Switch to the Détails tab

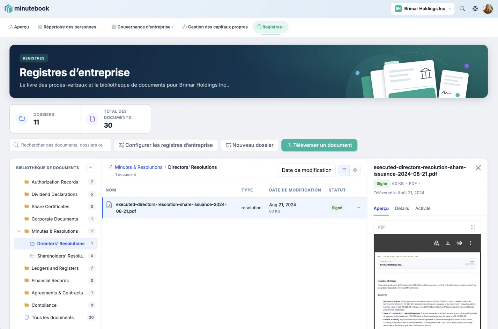pos(402,208)
